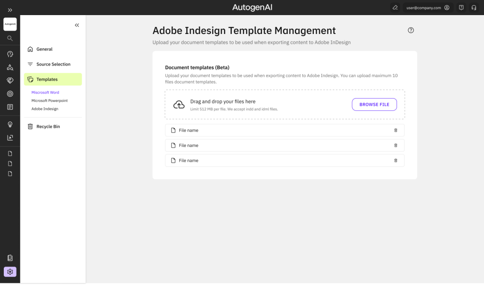Click the search magnifier icon in sidebar
The image size is (484, 285).
[10, 38]
